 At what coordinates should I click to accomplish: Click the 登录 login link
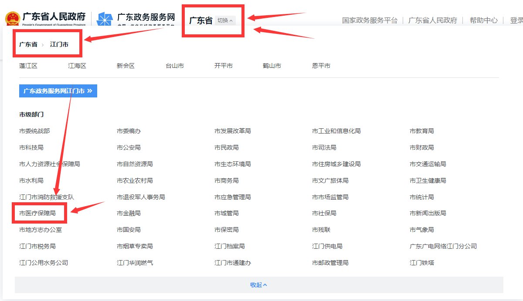tap(516, 20)
